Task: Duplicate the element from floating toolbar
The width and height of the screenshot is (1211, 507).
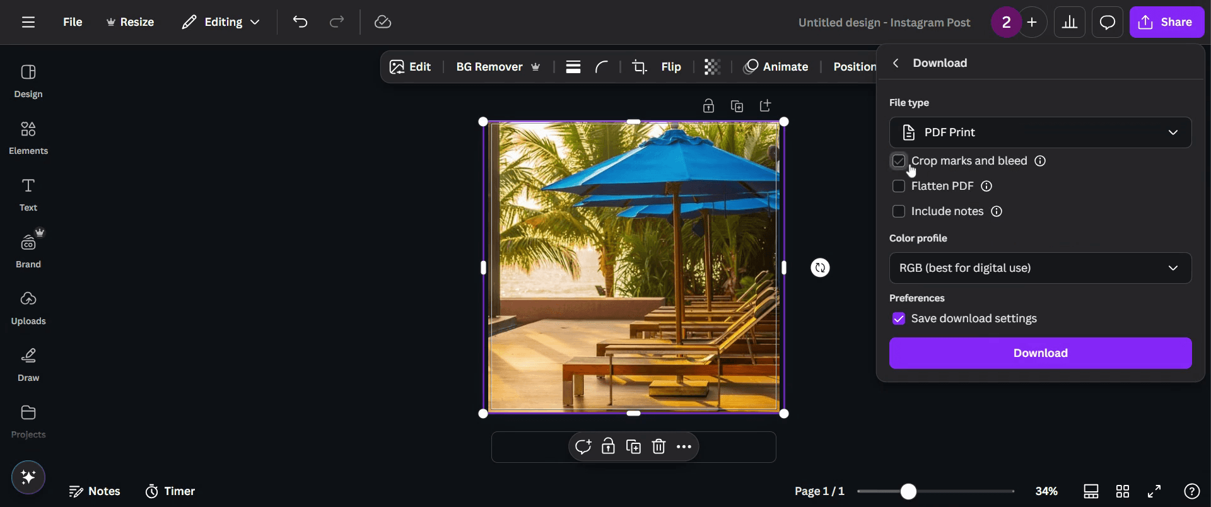Action: click(x=633, y=447)
